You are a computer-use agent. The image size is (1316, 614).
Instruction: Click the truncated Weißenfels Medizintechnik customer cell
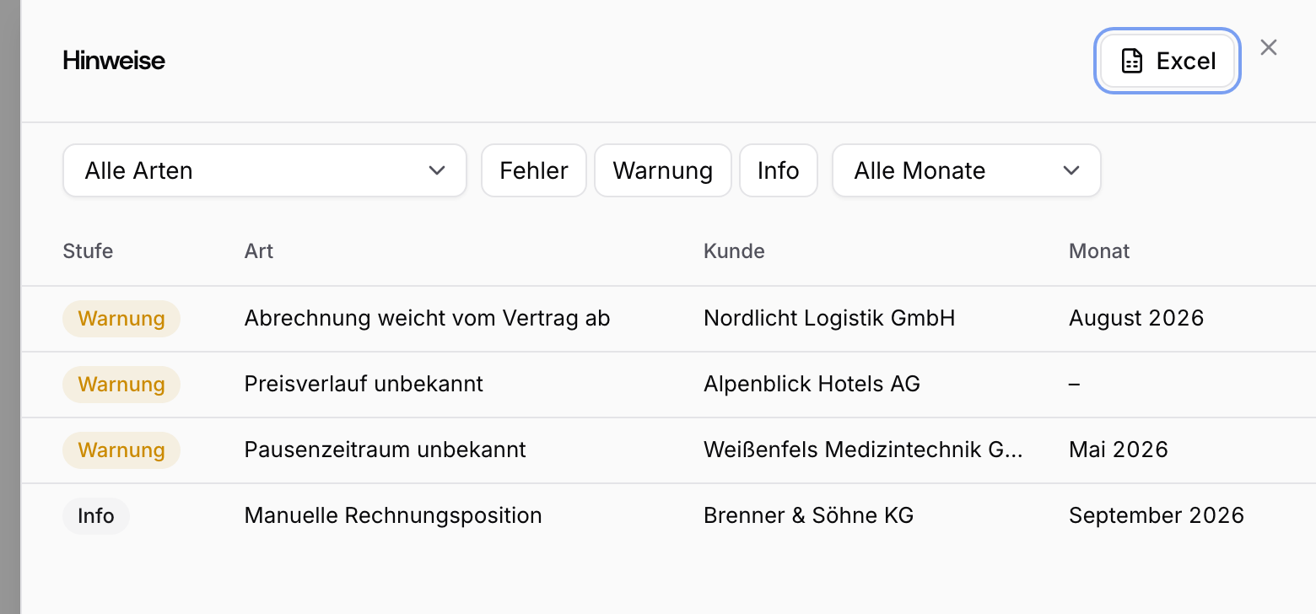[863, 450]
